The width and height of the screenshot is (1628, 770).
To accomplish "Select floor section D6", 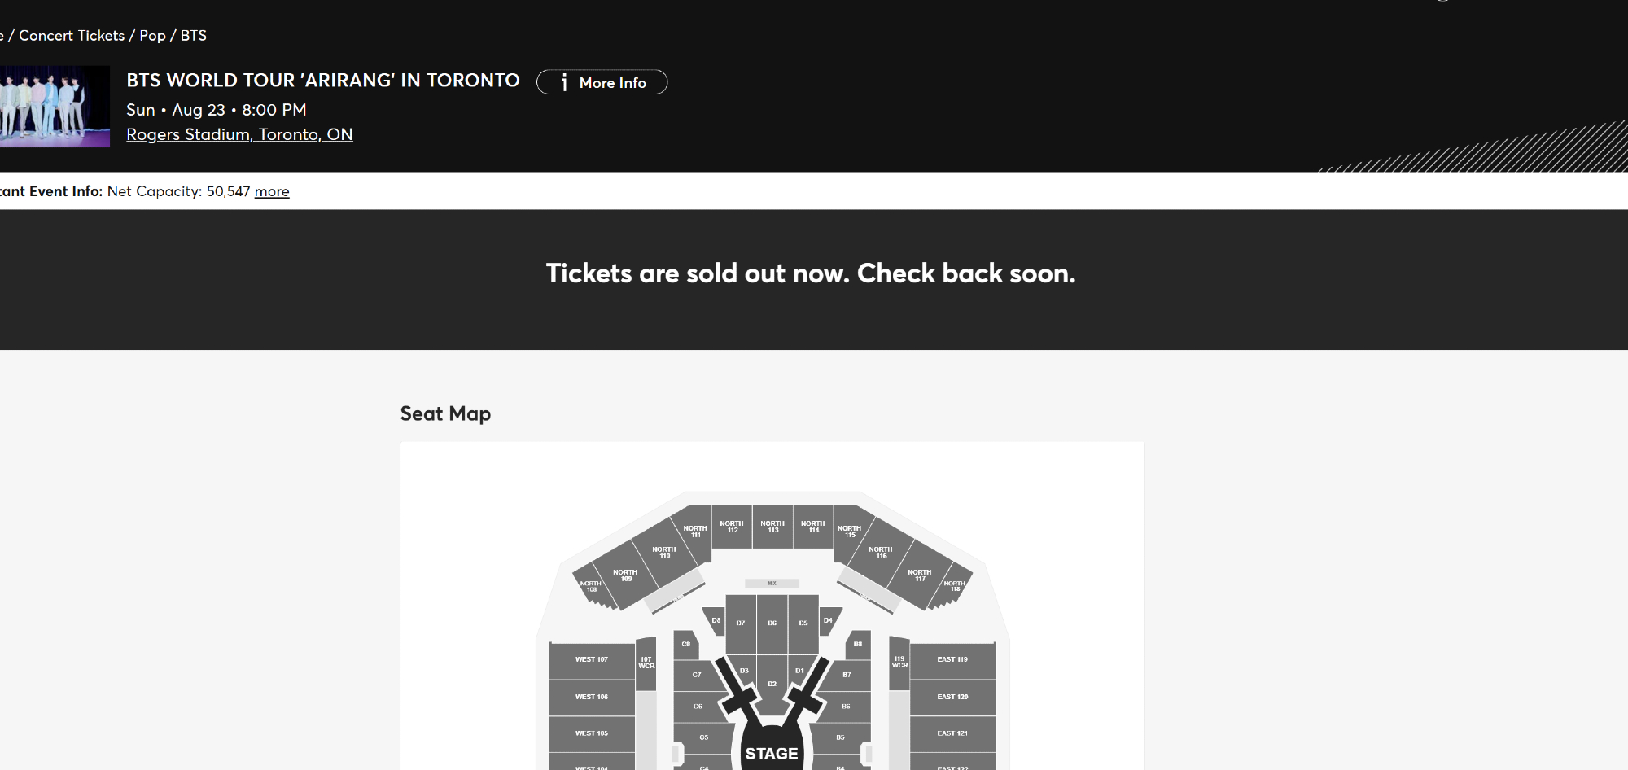I will point(772,623).
